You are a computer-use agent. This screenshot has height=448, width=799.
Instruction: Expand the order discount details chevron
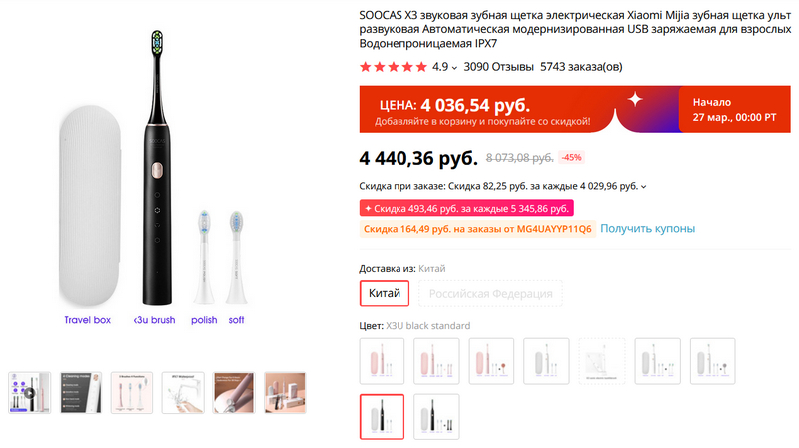[x=644, y=186]
